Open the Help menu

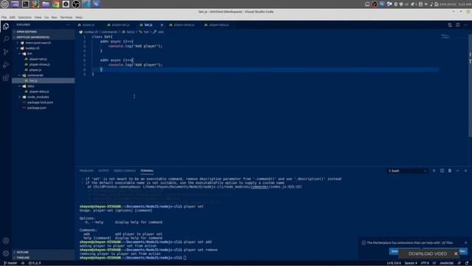[79, 18]
